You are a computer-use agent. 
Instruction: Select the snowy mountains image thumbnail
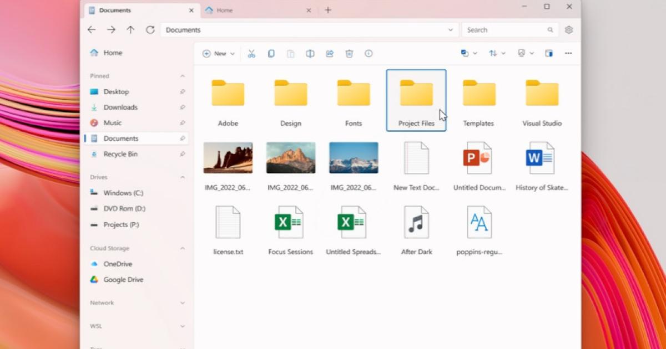pos(354,158)
